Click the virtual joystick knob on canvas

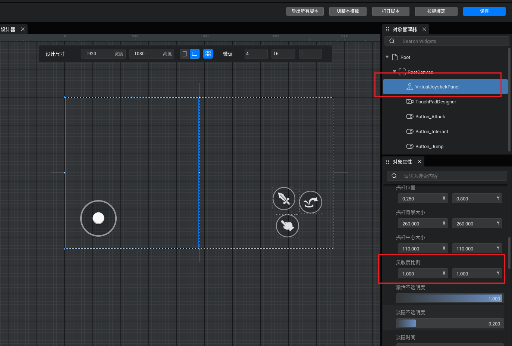pos(98,218)
